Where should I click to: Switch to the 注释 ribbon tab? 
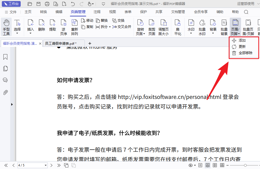coord(97,12)
